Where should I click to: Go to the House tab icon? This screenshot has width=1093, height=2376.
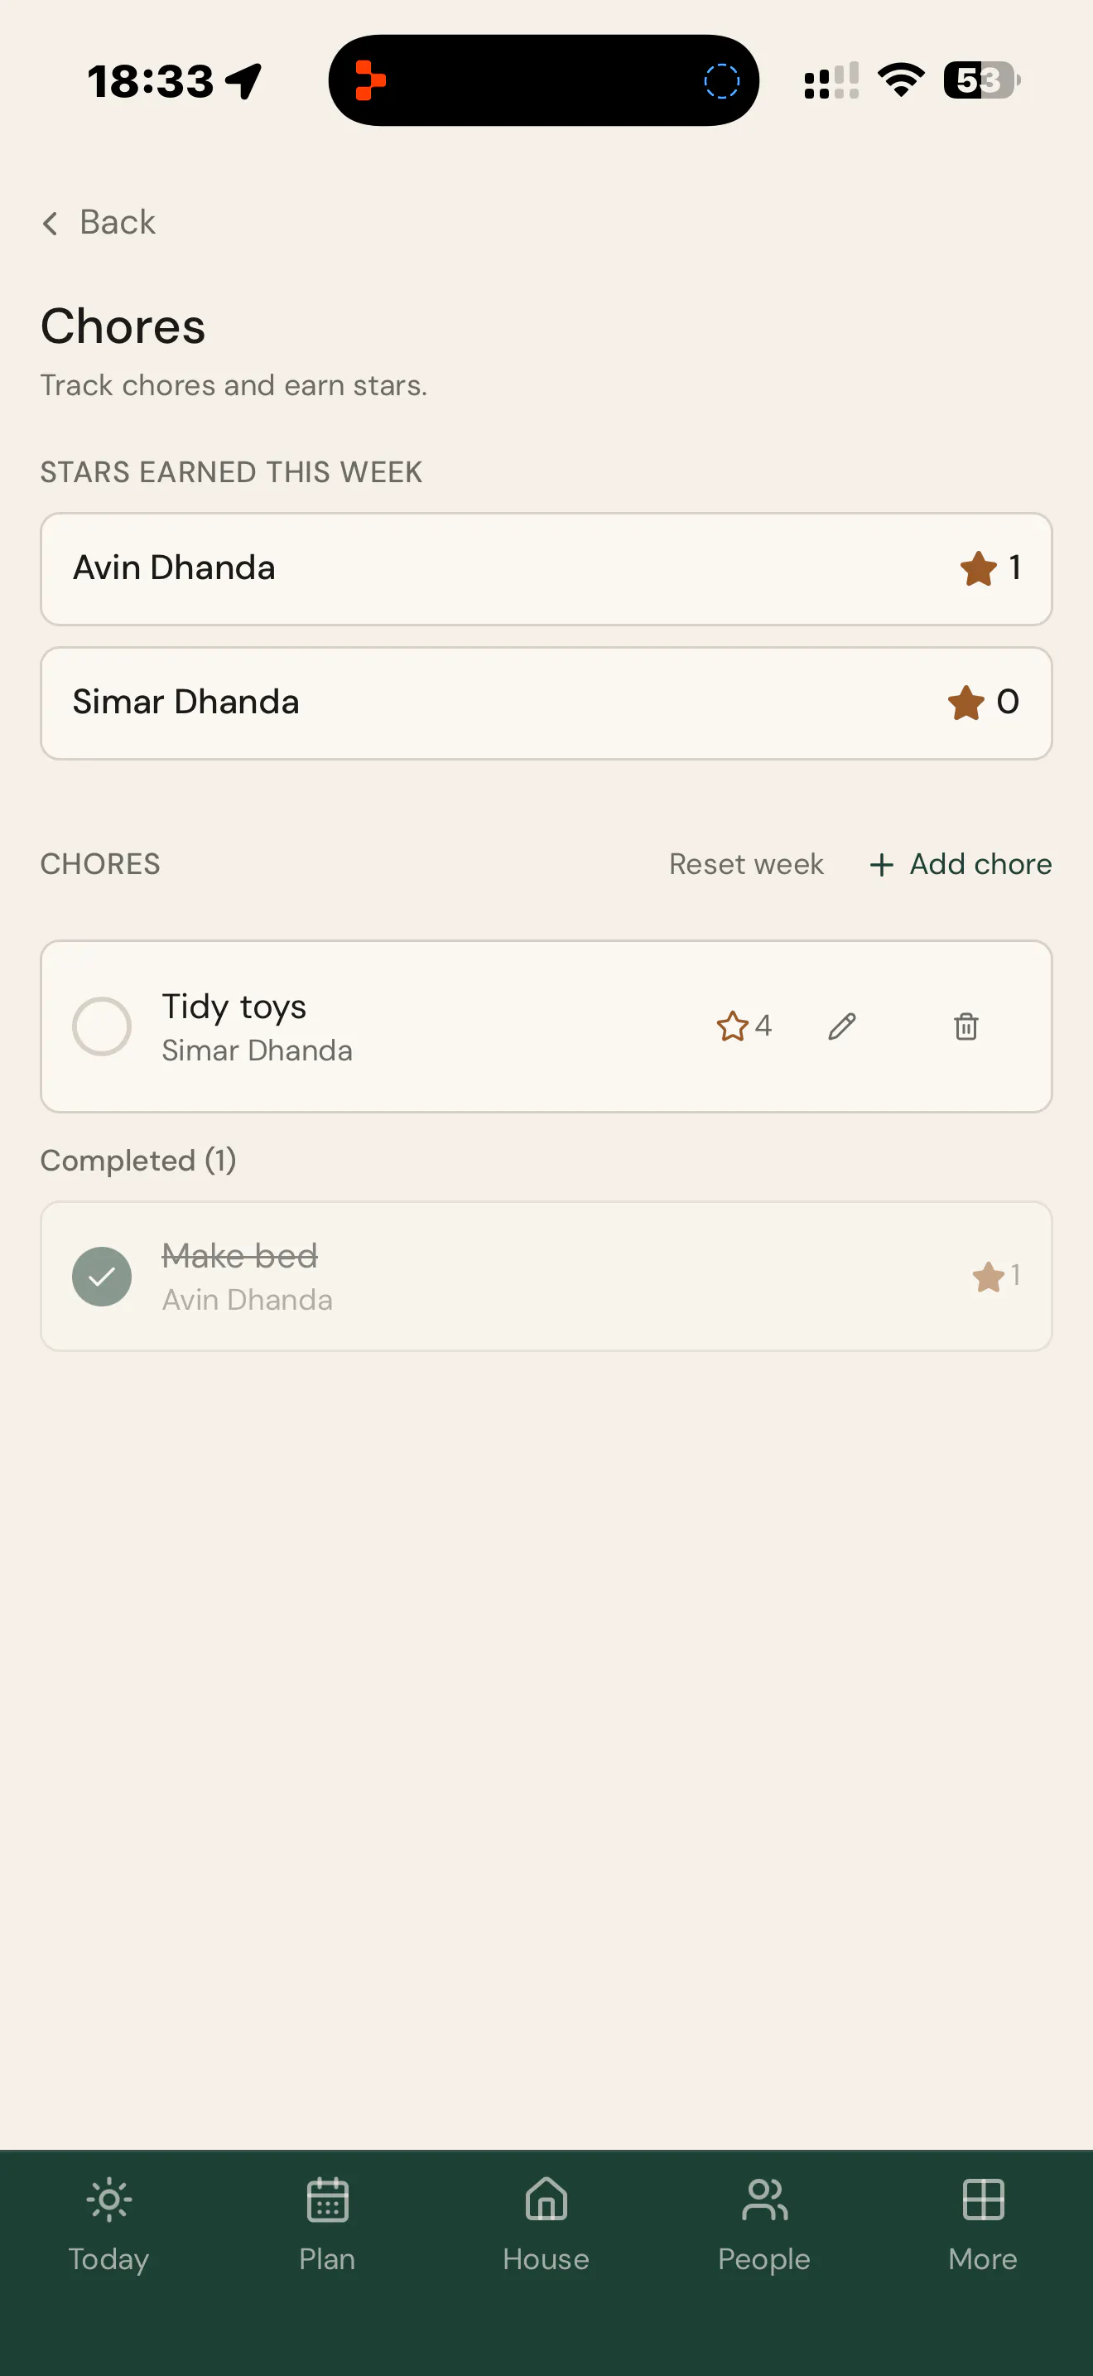(x=546, y=2200)
